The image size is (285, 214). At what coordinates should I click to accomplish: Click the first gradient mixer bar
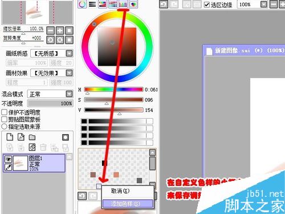pyautogui.click(x=117, y=121)
